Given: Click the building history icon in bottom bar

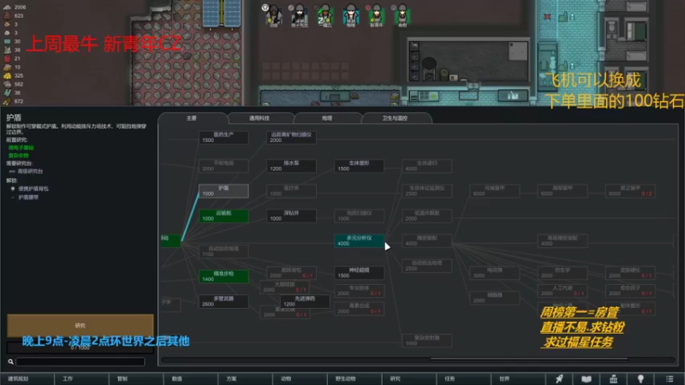Looking at the screenshot, I should (x=613, y=379).
